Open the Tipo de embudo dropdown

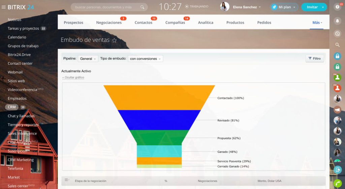(x=145, y=59)
